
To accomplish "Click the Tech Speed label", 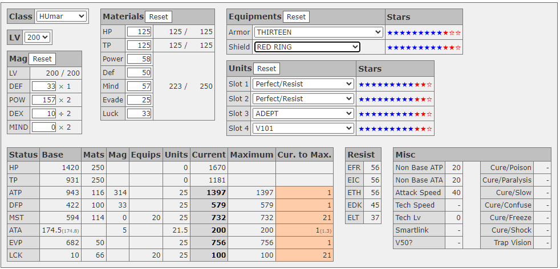I will click(x=415, y=205).
